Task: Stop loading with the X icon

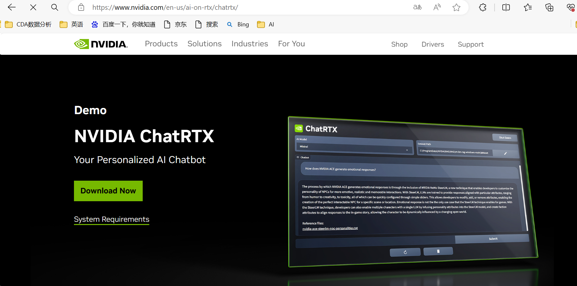Action: 33,7
